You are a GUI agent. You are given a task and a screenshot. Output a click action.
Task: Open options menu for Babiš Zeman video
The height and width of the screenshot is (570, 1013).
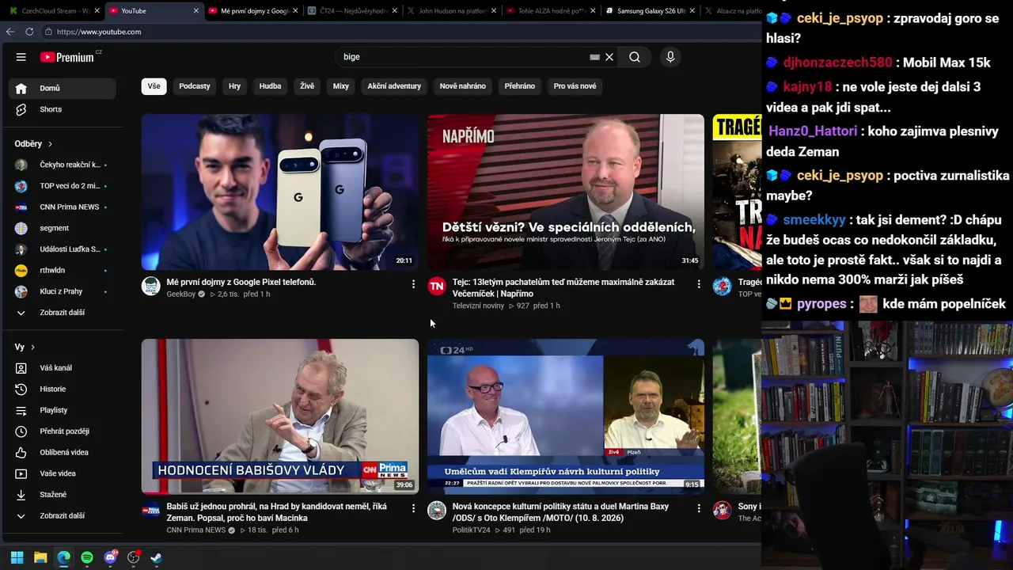[x=413, y=508]
